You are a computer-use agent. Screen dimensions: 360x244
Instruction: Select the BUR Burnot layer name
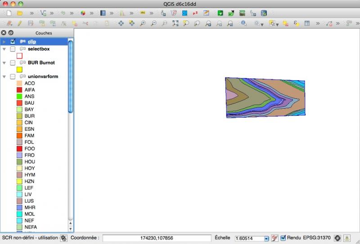click(x=41, y=63)
